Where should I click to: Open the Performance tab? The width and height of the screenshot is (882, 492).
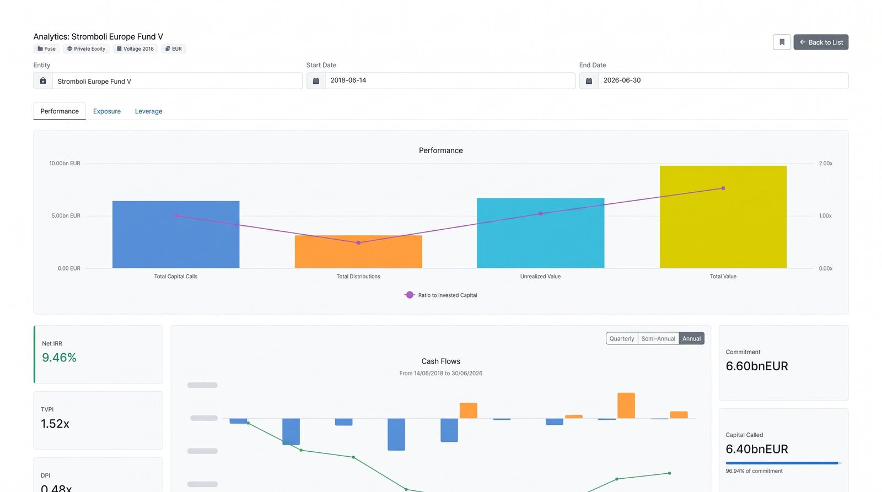(60, 111)
